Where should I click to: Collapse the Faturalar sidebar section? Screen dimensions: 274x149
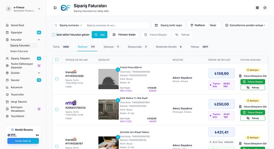pyautogui.click(x=39, y=40)
